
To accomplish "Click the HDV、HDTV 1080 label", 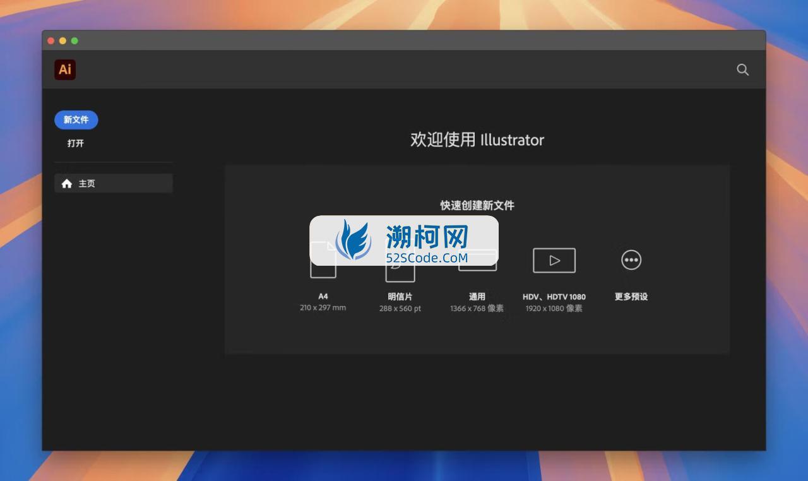I will coord(554,297).
